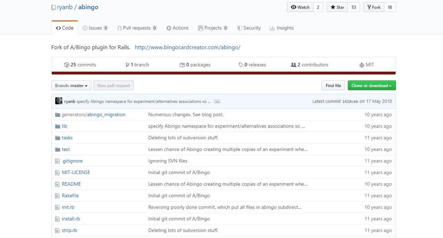Expand the commit message ellipsis button
This screenshot has width=443, height=238.
(217, 102)
